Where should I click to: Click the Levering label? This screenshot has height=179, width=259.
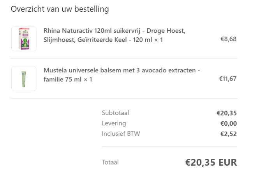pos(114,123)
